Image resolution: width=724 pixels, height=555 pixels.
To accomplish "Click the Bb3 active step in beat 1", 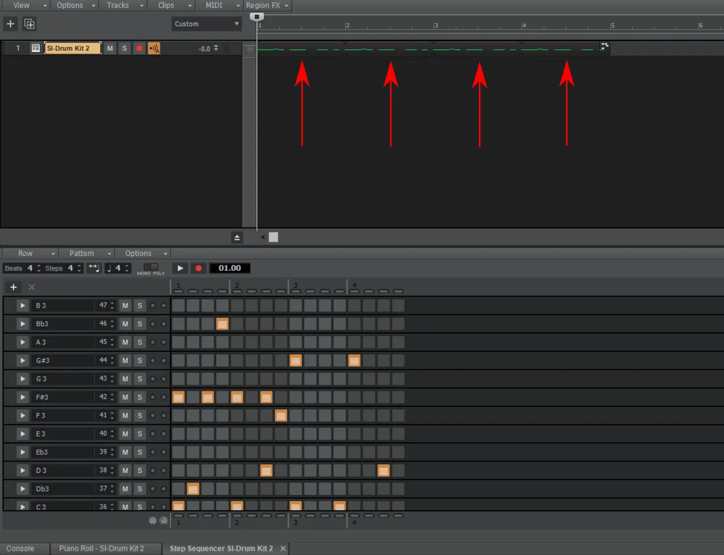I will (x=222, y=324).
